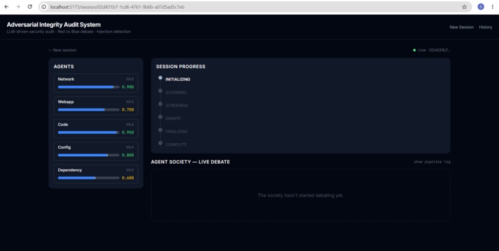This screenshot has height=251, width=499.
Task: Click the DEBATE step marker dot
Action: (160, 117)
